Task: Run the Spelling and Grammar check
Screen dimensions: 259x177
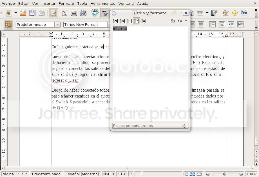Action: pyautogui.click(x=95, y=13)
